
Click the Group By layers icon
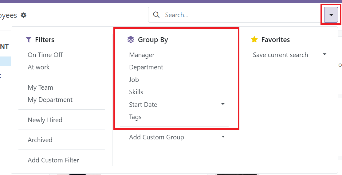tap(131, 40)
